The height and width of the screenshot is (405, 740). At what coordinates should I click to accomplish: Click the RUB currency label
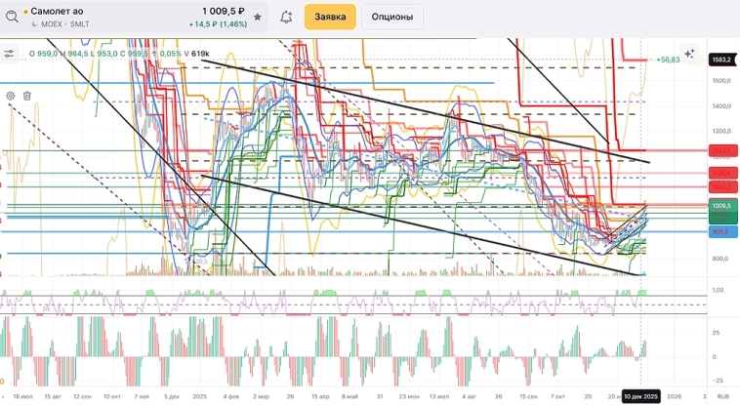coord(722,395)
